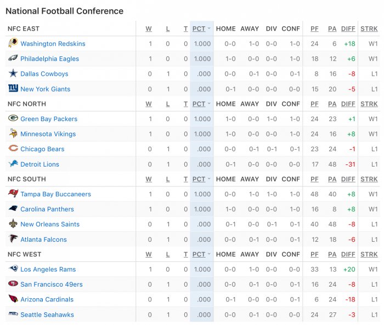This screenshot has width=384, height=325.
Task: Sort NFC South by the DIFF column
Action: tap(348, 179)
